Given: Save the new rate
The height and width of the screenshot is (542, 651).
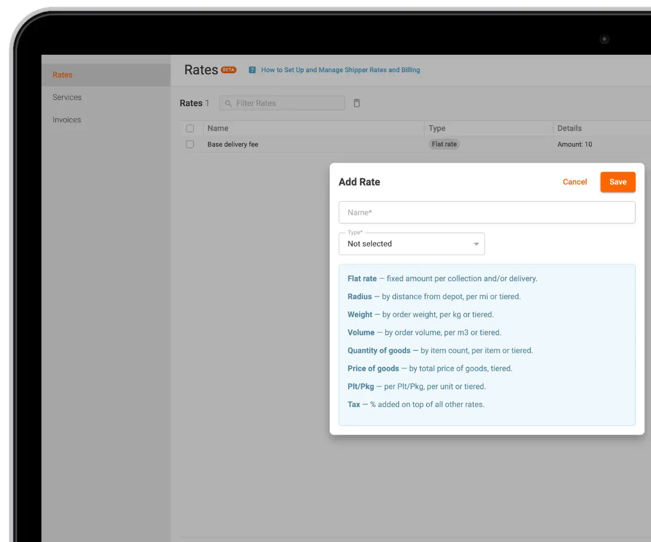Looking at the screenshot, I should coord(618,182).
